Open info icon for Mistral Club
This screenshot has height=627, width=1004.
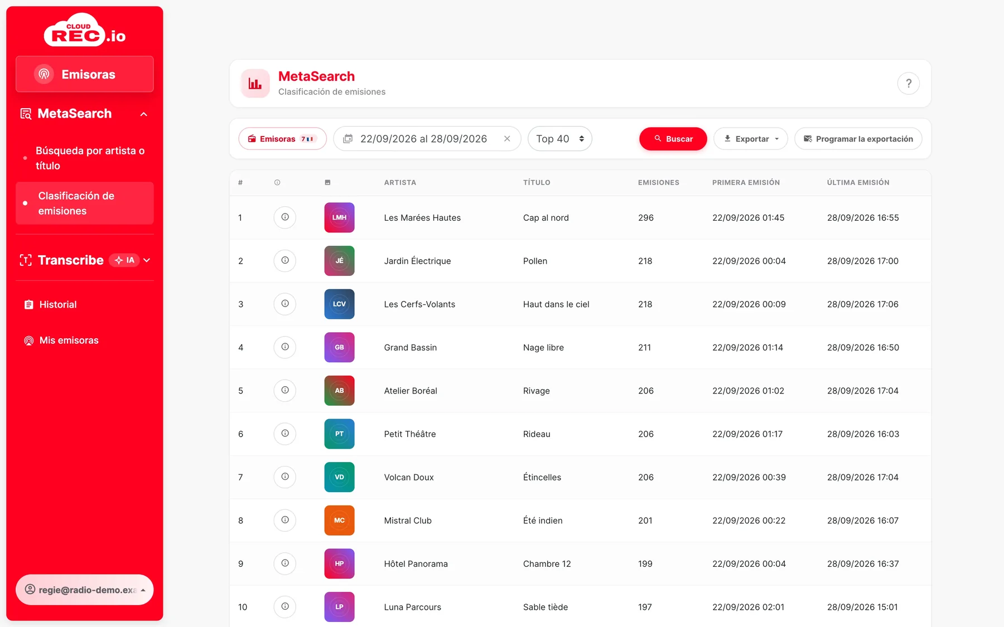point(284,520)
